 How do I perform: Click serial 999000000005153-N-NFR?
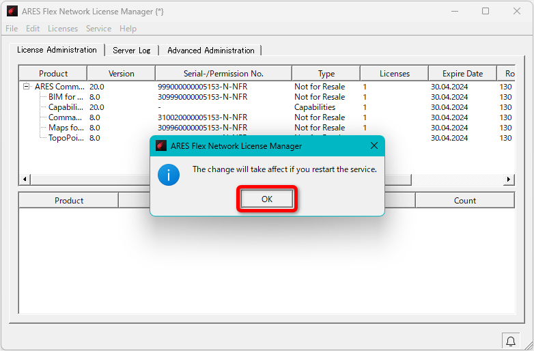tap(203, 87)
